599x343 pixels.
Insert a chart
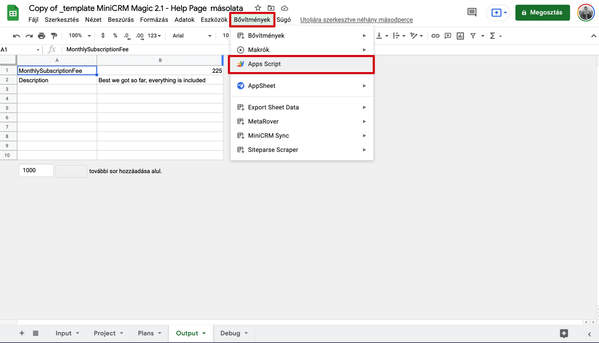tap(460, 36)
